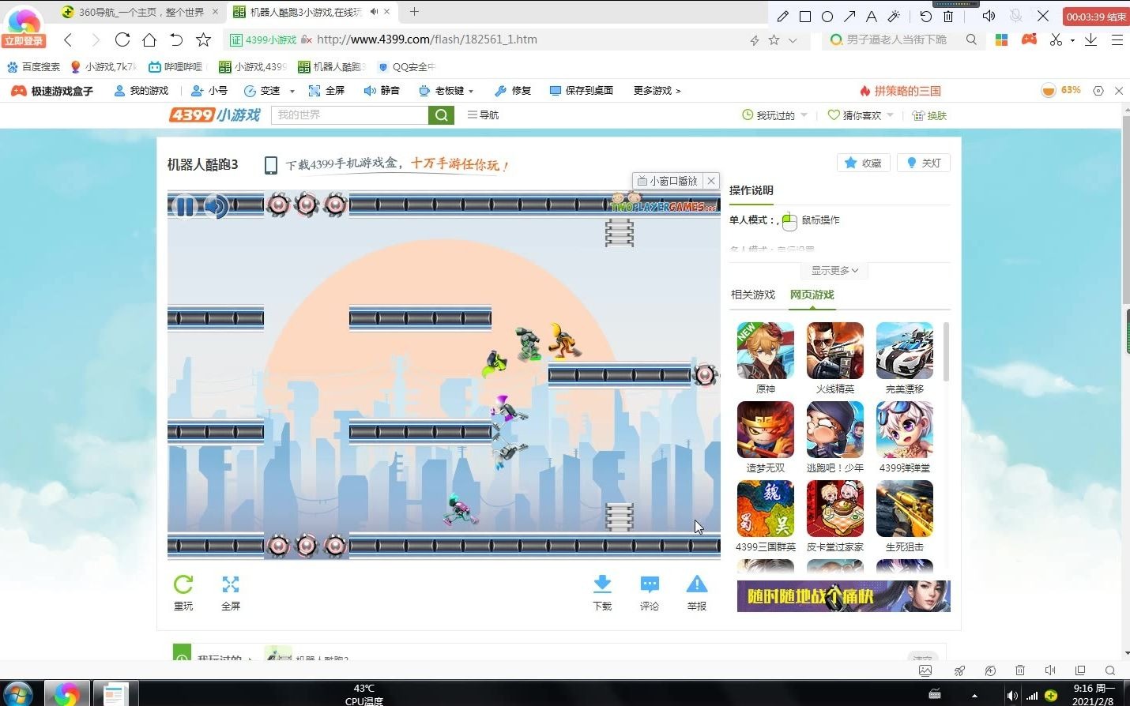
Task: Open the 逃跑吧！少年 game thumbnail
Action: (x=835, y=430)
